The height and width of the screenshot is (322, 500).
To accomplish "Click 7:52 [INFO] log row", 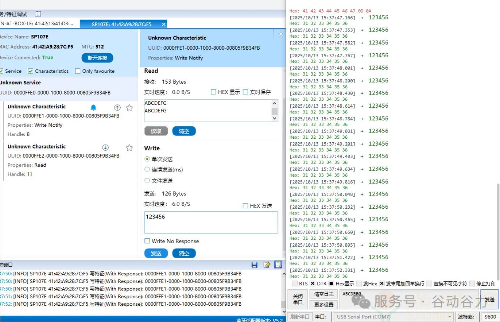I will [x=121, y=304].
